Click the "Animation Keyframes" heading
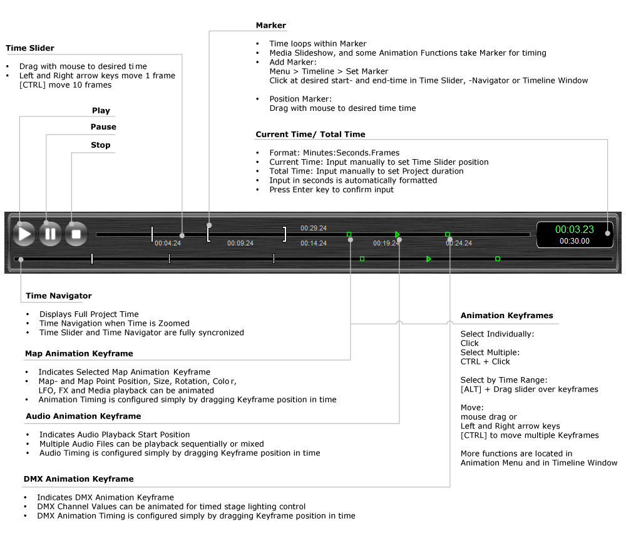 (x=506, y=316)
